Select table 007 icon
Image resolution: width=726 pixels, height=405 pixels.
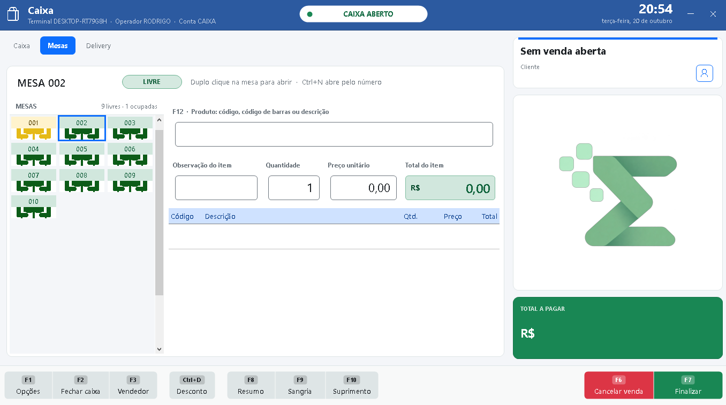[x=34, y=181]
